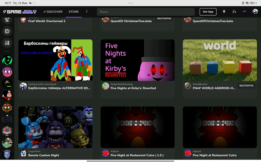This screenshot has width=261, height=163.
Task: Click author name FelipHenkGaming
Action: [122, 84]
